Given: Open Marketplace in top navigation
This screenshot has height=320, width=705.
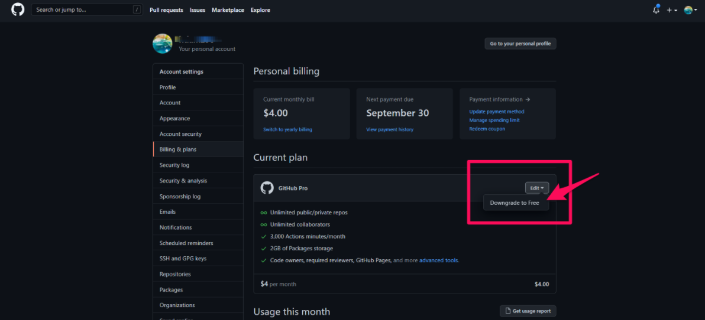Looking at the screenshot, I should click(228, 10).
